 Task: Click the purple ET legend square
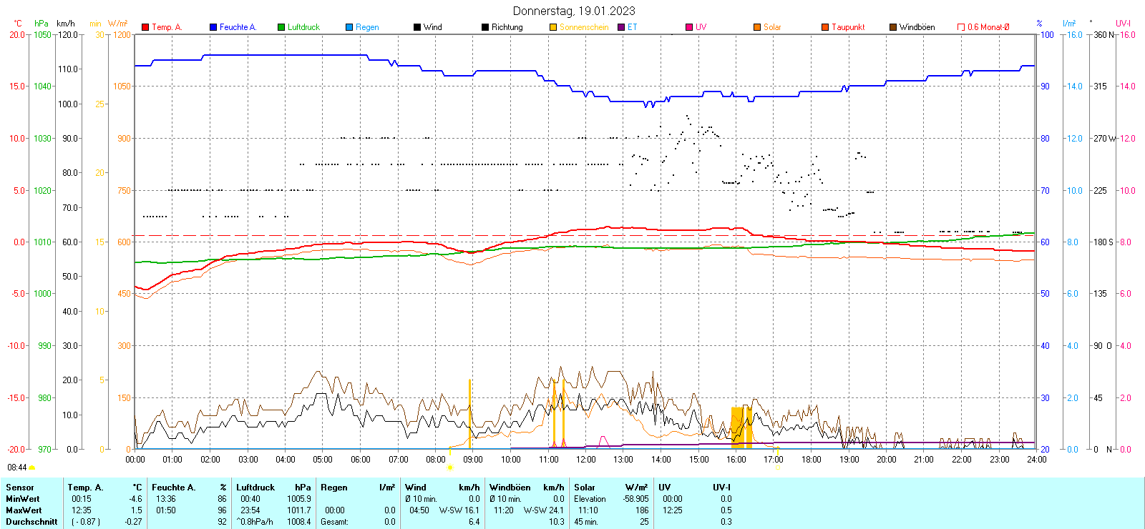tap(621, 27)
